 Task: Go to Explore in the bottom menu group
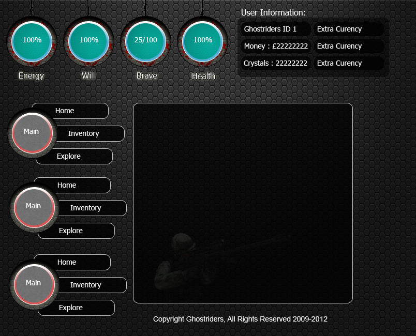click(x=77, y=308)
